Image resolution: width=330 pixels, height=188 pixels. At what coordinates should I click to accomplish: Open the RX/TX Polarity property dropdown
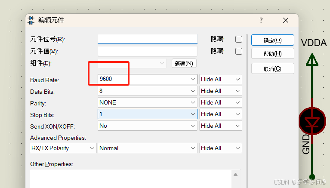point(63,148)
